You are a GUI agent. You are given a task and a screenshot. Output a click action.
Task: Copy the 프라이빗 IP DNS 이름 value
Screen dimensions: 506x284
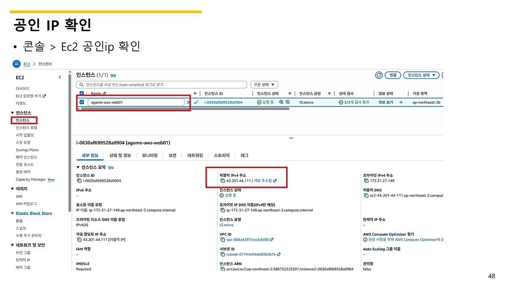tap(222, 210)
